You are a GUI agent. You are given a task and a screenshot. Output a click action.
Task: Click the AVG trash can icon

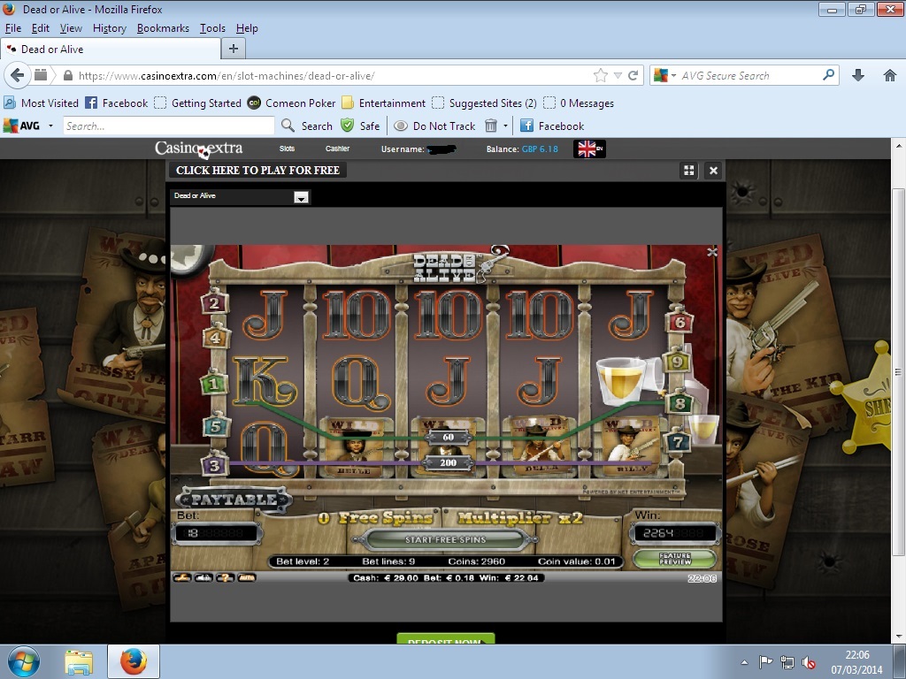pyautogui.click(x=490, y=126)
